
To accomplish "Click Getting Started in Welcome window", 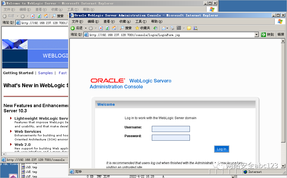I will [18, 73].
